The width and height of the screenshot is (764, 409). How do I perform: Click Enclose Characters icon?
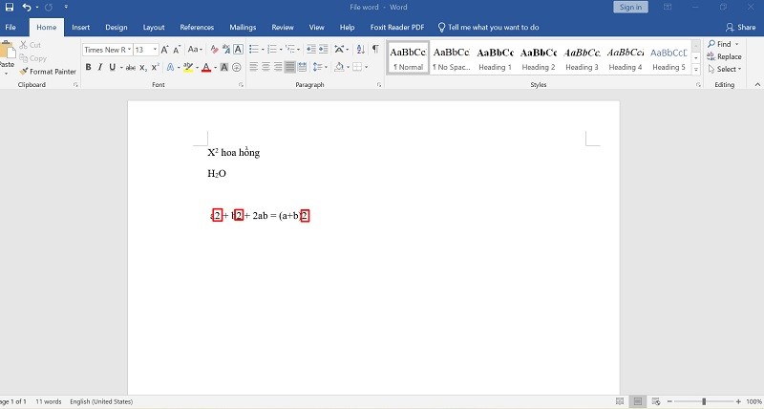(236, 67)
